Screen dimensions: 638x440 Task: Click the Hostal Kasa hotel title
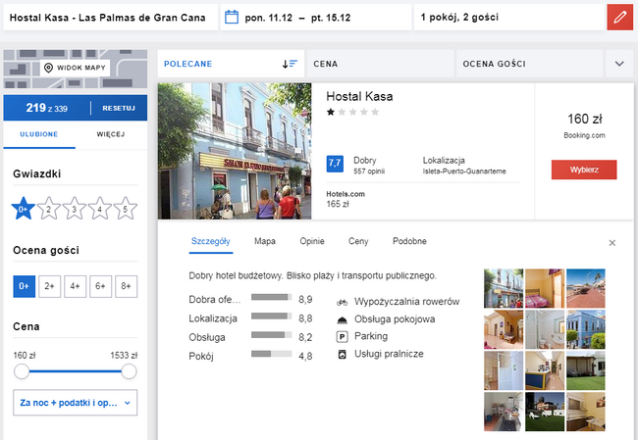tap(359, 96)
